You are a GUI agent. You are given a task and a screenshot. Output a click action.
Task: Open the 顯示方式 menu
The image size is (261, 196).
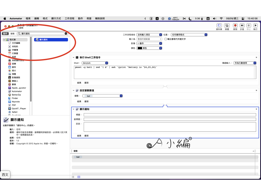tap(56, 18)
